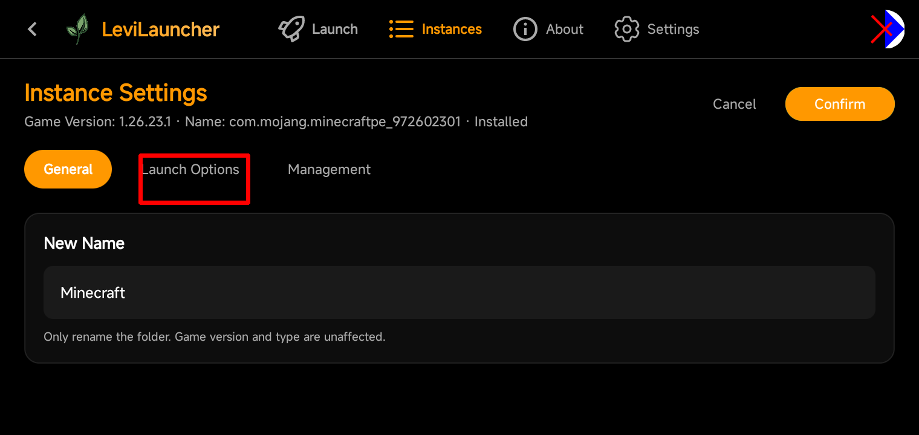Click the LeviLauncher title text
The height and width of the screenshot is (435, 919).
click(x=160, y=29)
